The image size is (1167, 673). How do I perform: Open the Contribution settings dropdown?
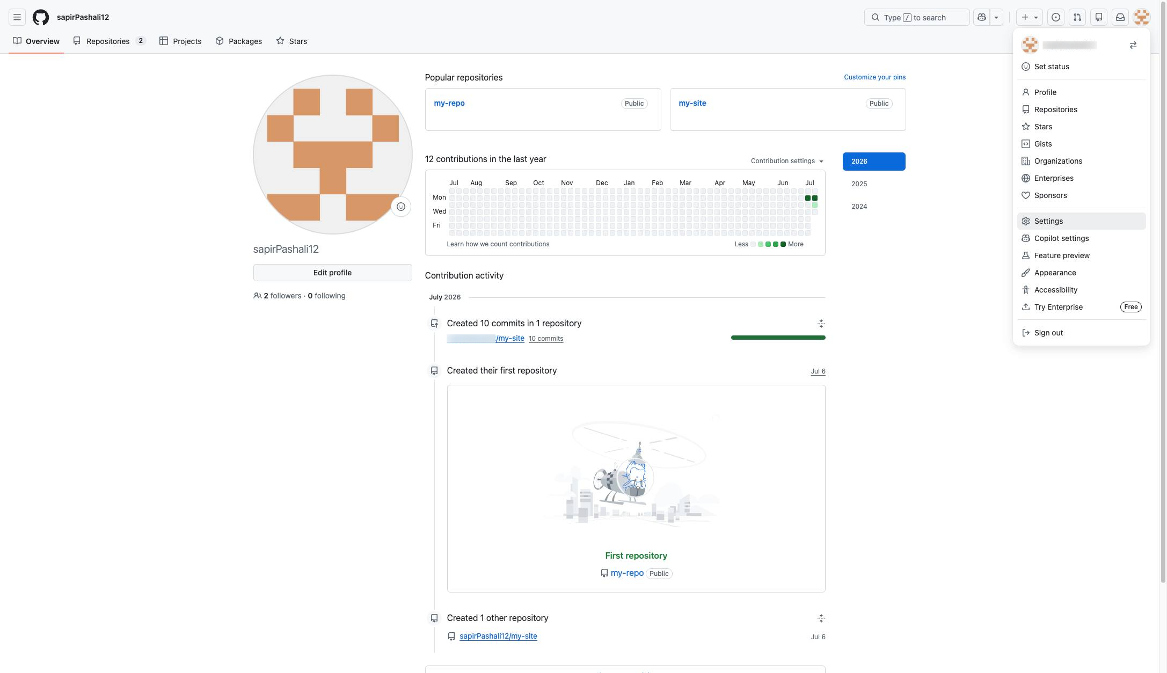click(x=787, y=161)
